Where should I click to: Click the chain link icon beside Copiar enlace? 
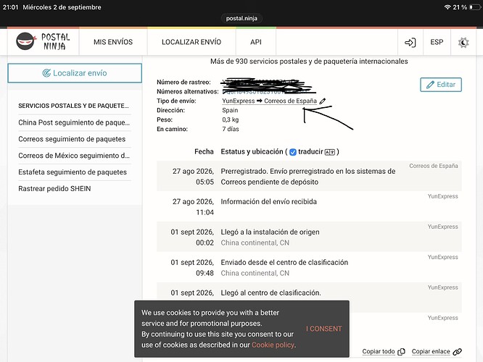457,352
